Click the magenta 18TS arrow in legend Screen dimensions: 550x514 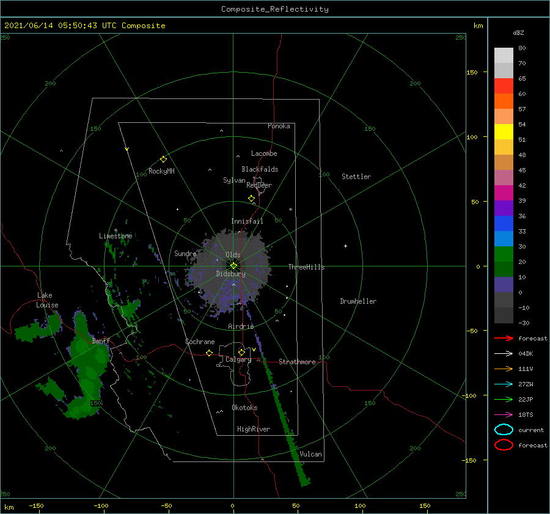tap(504, 415)
